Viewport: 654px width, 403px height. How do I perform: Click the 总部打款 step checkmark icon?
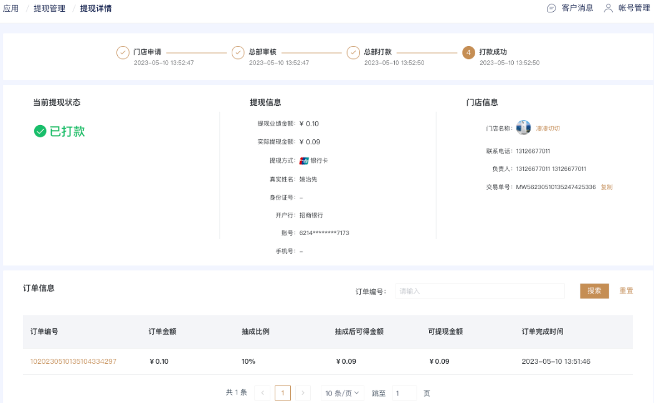353,53
